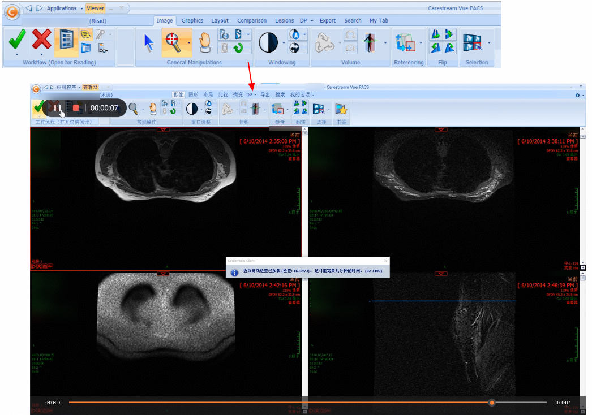Switch to the Search ribbon tab
592x415 pixels.
[x=353, y=21]
